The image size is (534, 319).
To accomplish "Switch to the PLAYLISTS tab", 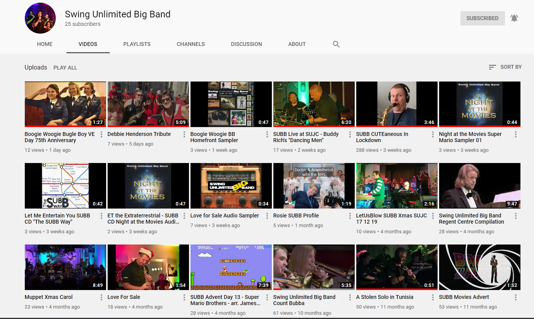I will click(137, 44).
